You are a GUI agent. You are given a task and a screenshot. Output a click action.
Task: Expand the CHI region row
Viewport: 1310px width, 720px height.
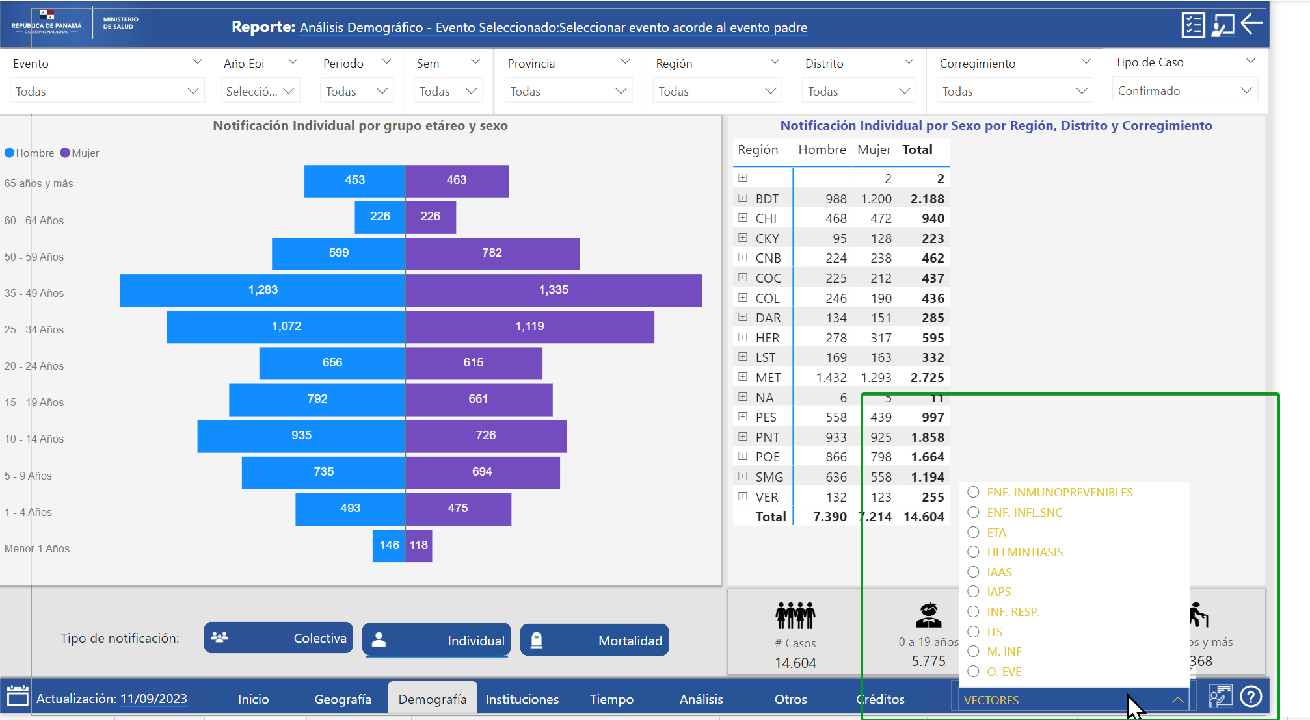[x=743, y=218]
